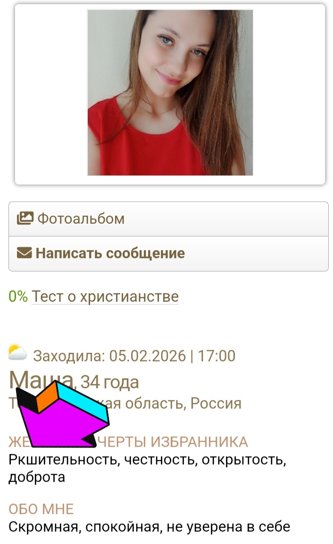Click the Ркшительность, честность, открытость trait text
This screenshot has width=333, height=544.
point(147,460)
